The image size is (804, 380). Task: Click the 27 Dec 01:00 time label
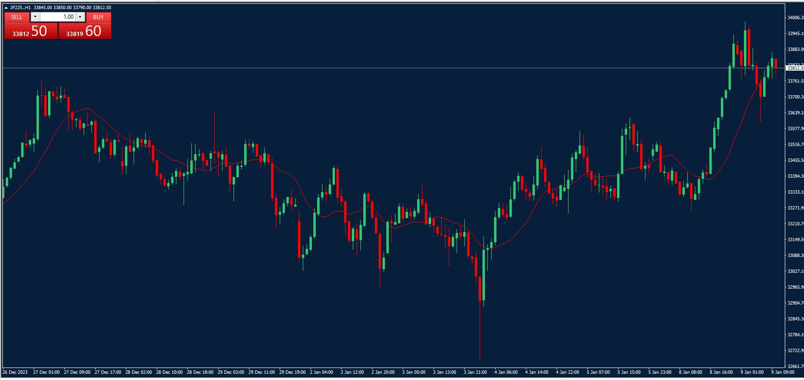[x=47, y=372]
